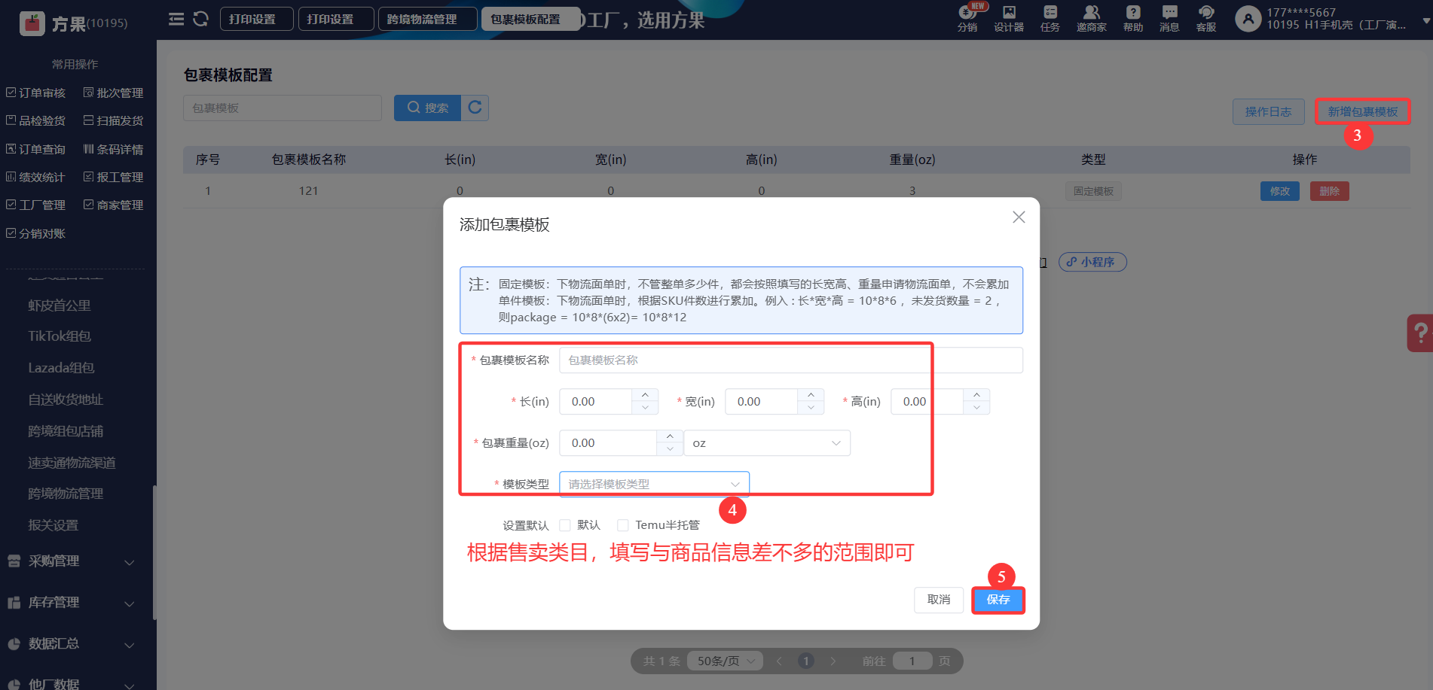Open Lazada组包 in sidebar menu
Screen dimensions: 1433x690
(61, 368)
